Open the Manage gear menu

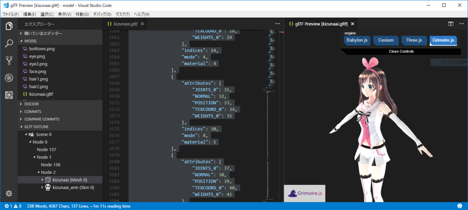(9, 194)
